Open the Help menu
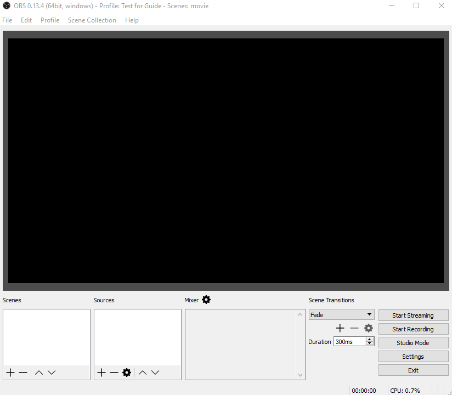 [x=132, y=20]
